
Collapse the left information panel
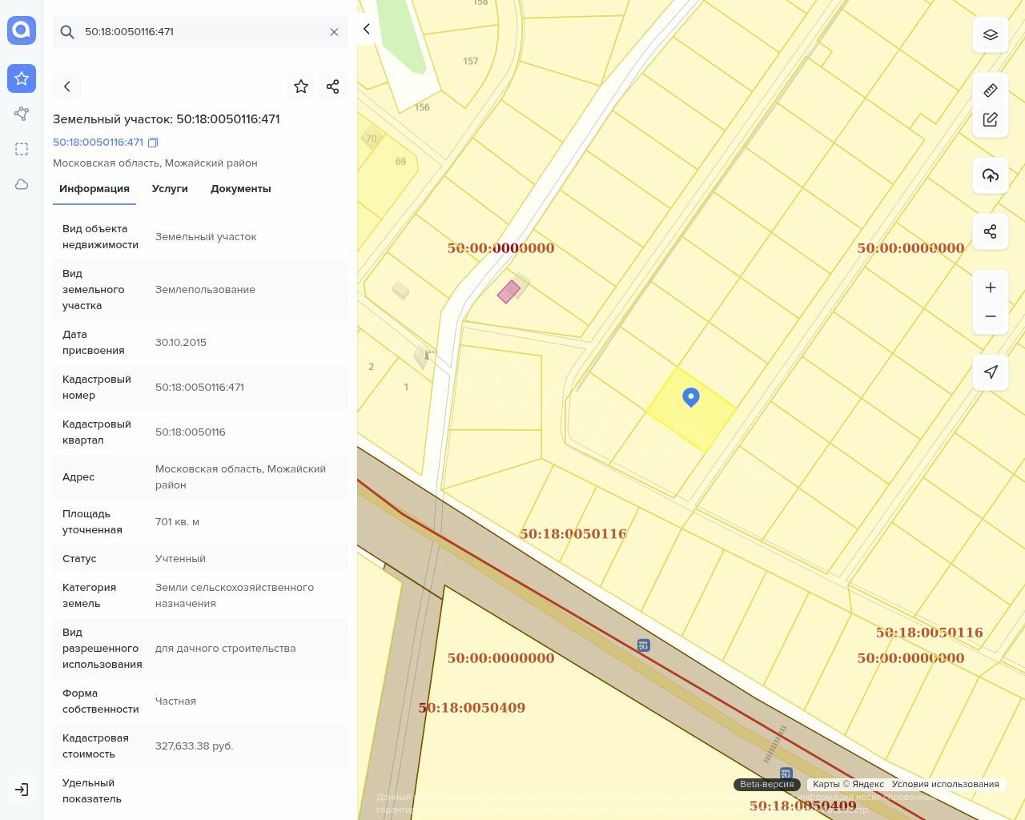point(367,30)
